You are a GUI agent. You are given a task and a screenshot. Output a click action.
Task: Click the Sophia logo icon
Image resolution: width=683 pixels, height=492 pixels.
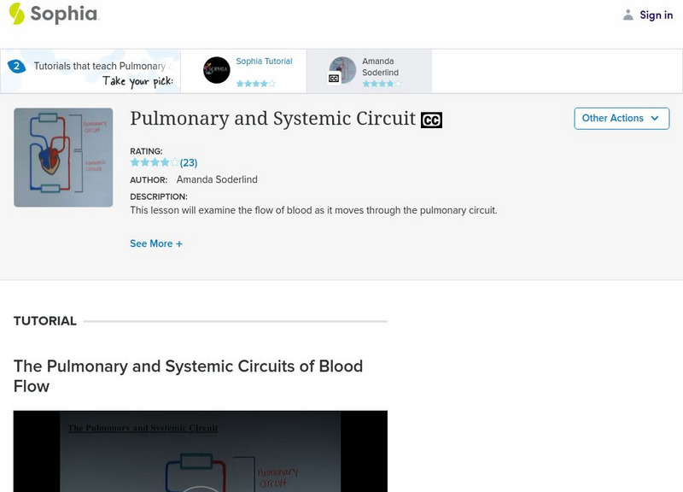17,14
